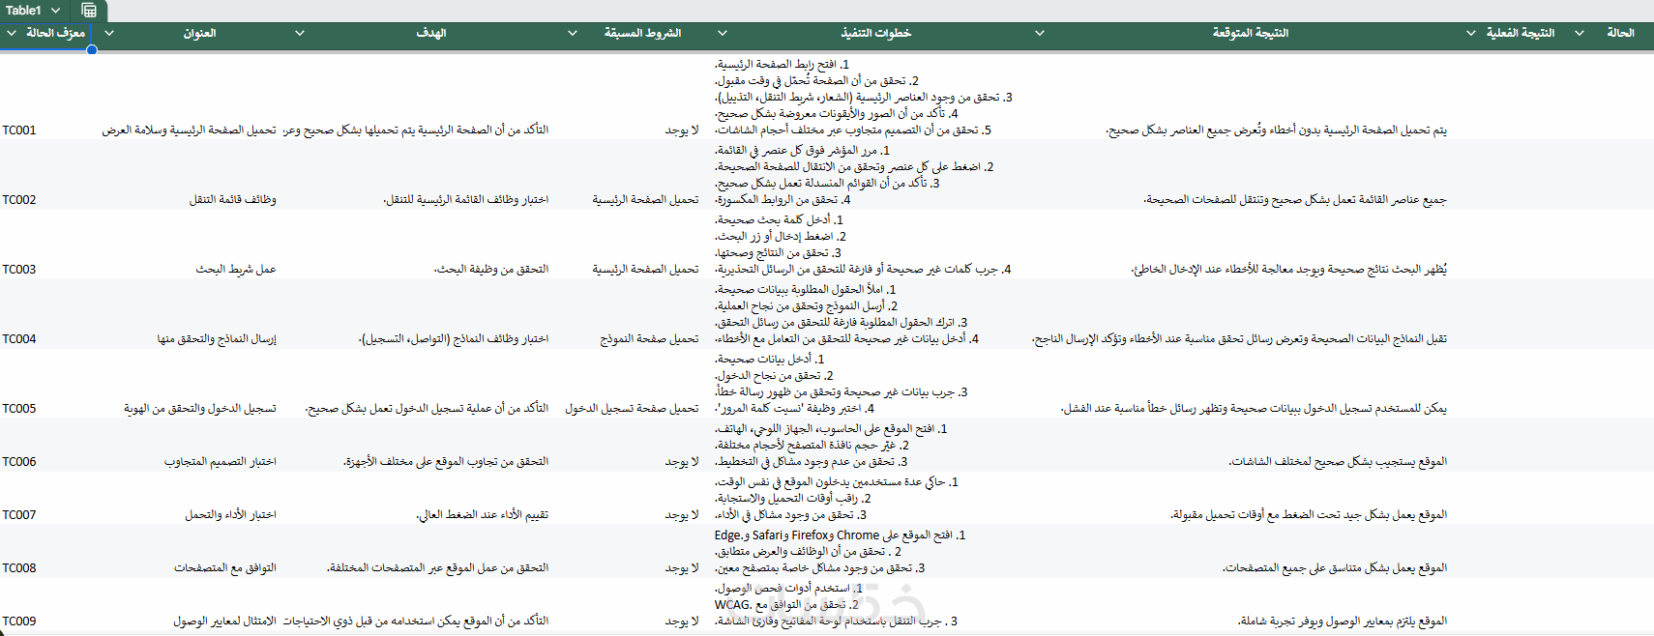Click title cell اختبار التصميم المتجاوب
This screenshot has height=636, width=1654.
221,462
